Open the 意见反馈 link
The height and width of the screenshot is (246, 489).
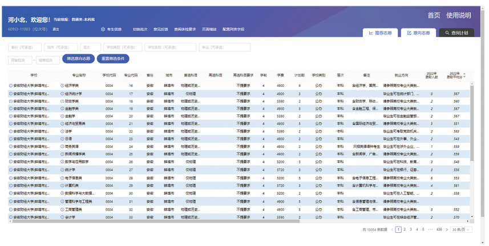tap(160, 29)
